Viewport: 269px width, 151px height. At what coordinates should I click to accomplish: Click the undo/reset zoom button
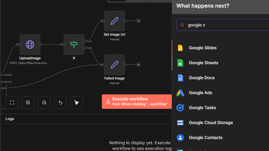coord(60,103)
